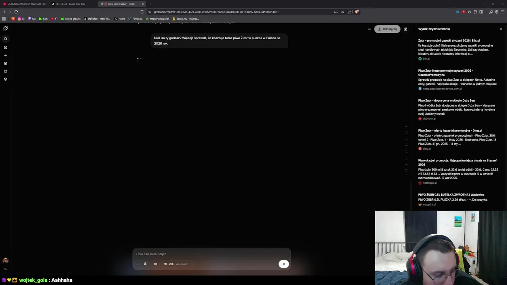Go back in browser history
The image size is (507, 285).
(4, 12)
